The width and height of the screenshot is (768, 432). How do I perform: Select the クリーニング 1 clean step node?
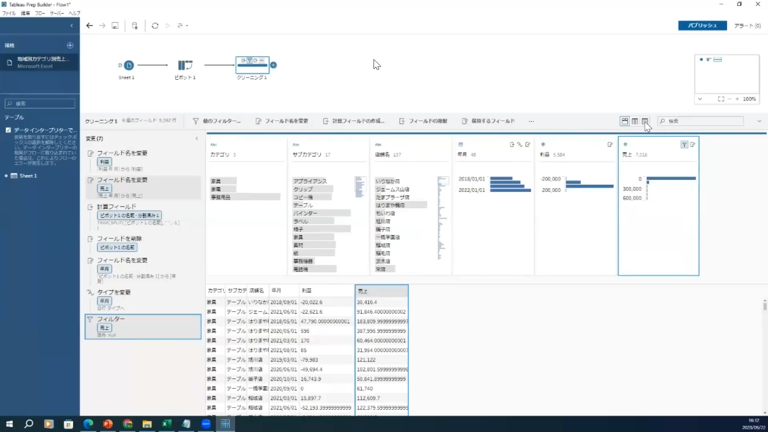[x=252, y=65]
